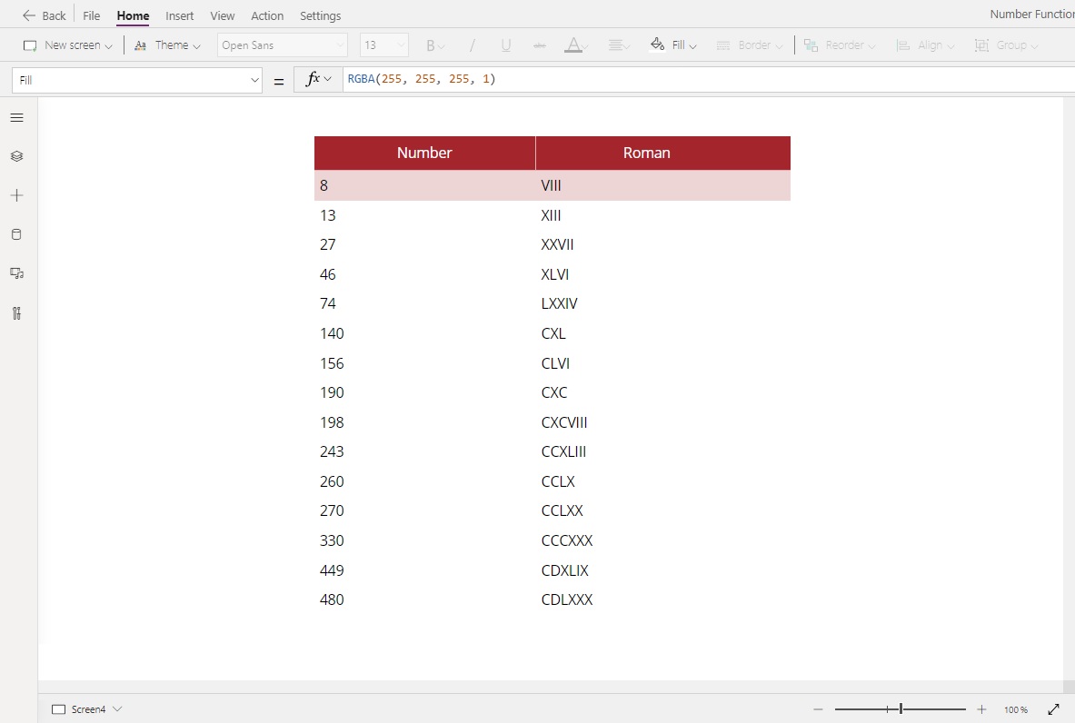
Task: Toggle Underline formatting
Action: (506, 45)
